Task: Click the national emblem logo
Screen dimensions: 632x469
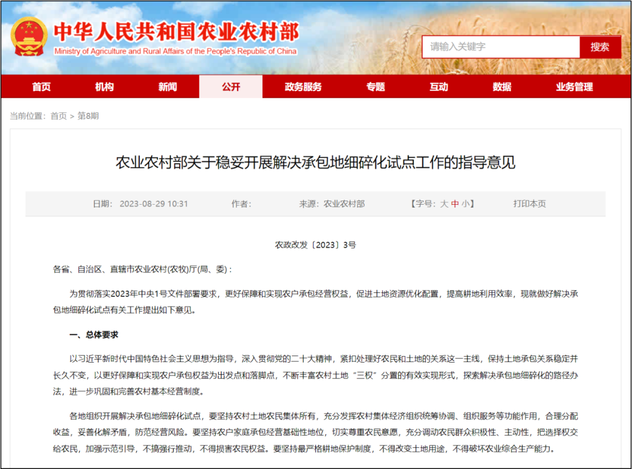Action: pyautogui.click(x=29, y=37)
